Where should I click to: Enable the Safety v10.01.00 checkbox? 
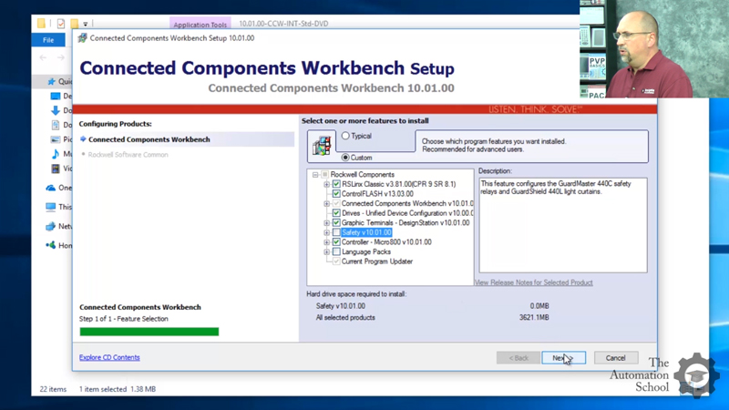(x=336, y=232)
